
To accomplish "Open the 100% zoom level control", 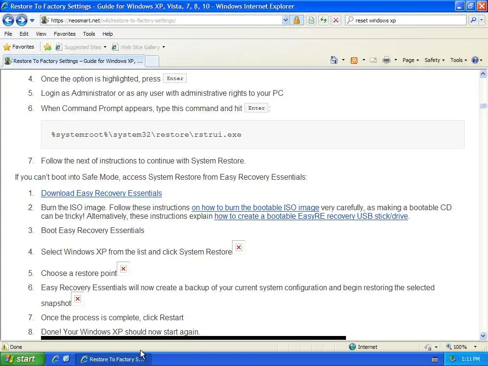I will (457, 347).
